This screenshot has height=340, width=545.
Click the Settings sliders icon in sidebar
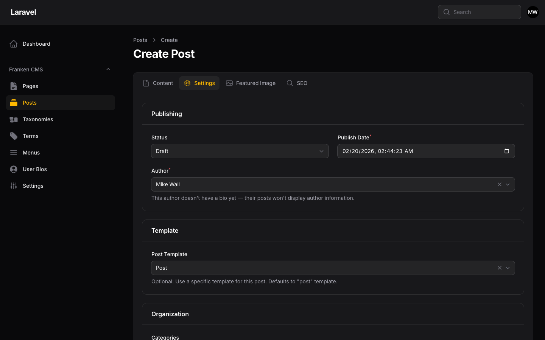click(14, 185)
